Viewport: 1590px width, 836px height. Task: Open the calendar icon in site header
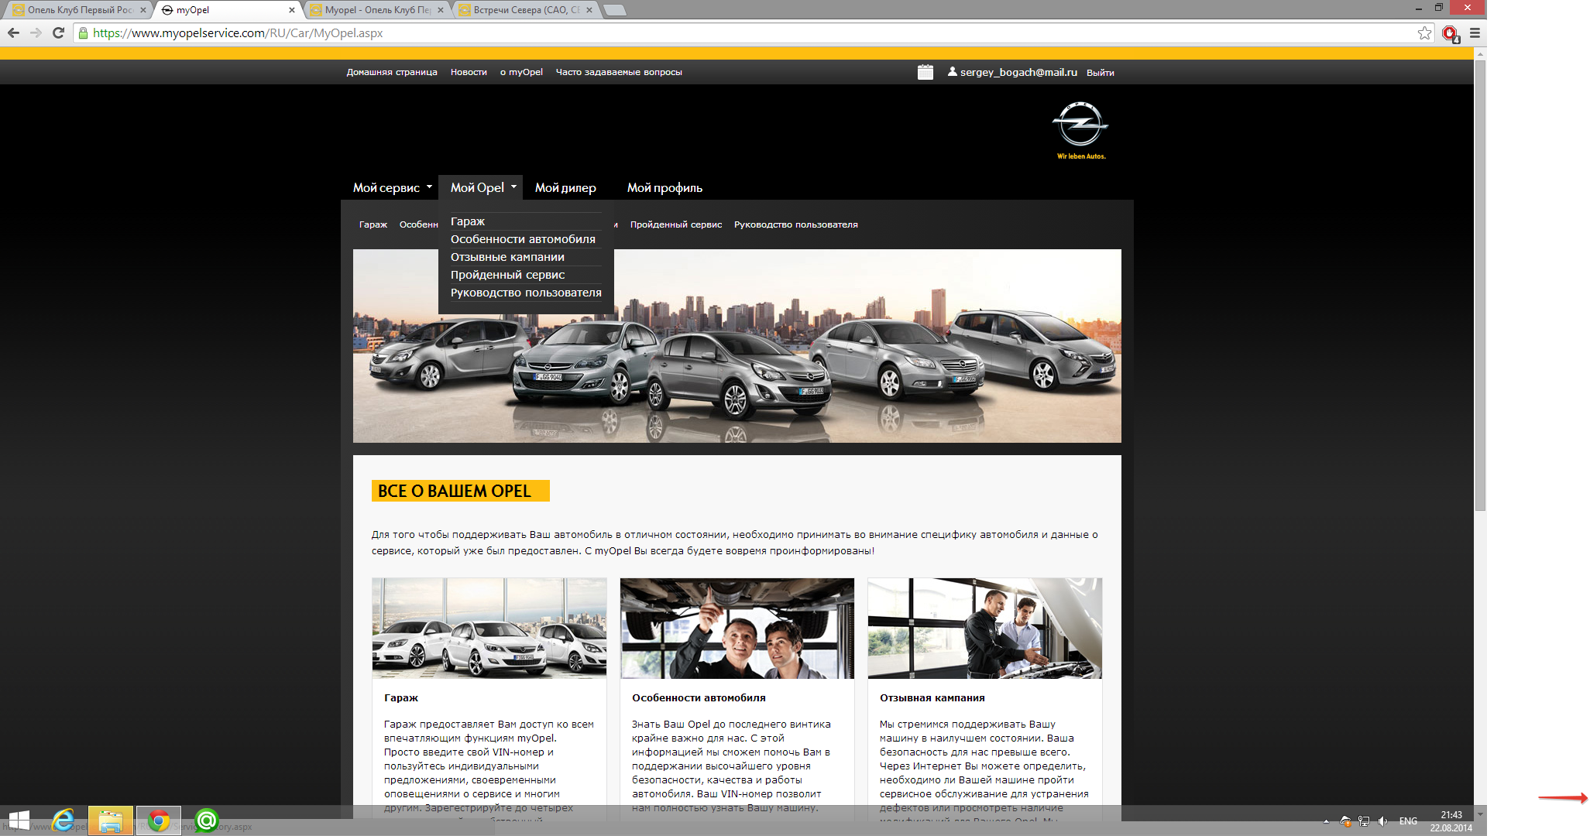(x=925, y=72)
